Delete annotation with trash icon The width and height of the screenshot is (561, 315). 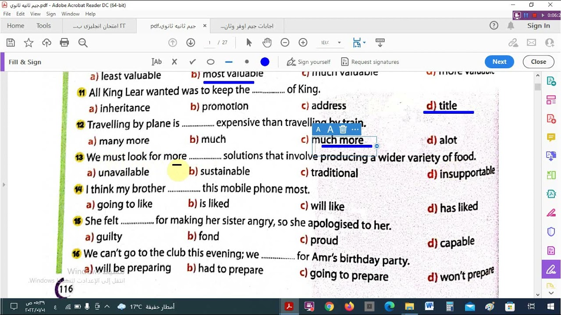click(x=343, y=129)
